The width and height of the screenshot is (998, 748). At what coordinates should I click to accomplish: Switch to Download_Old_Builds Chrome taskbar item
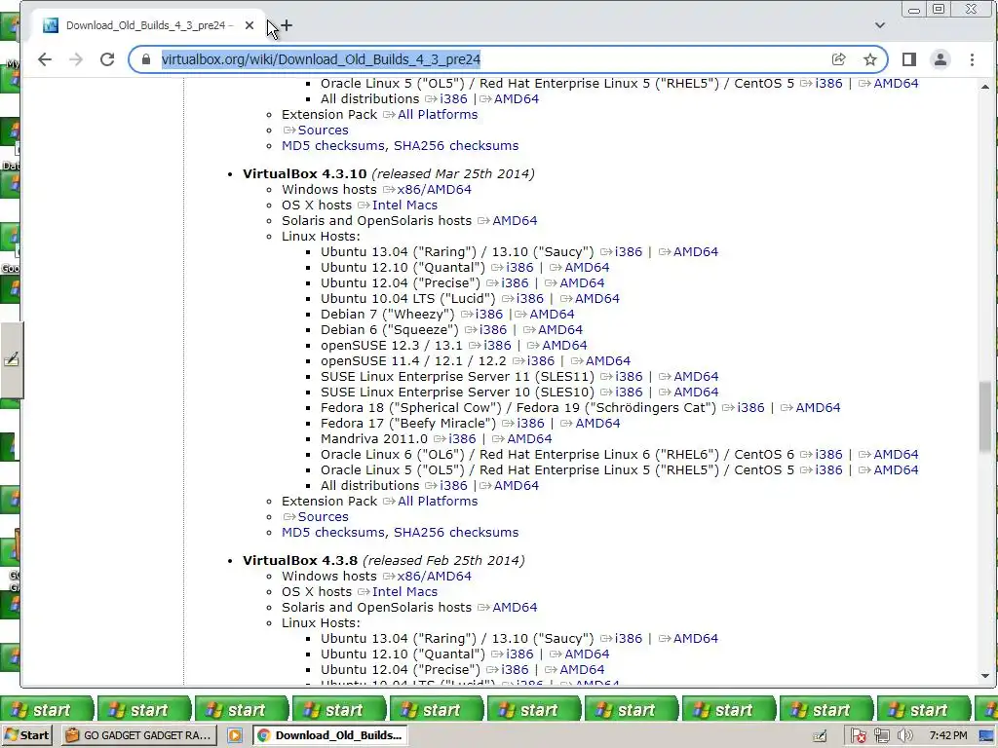(330, 735)
